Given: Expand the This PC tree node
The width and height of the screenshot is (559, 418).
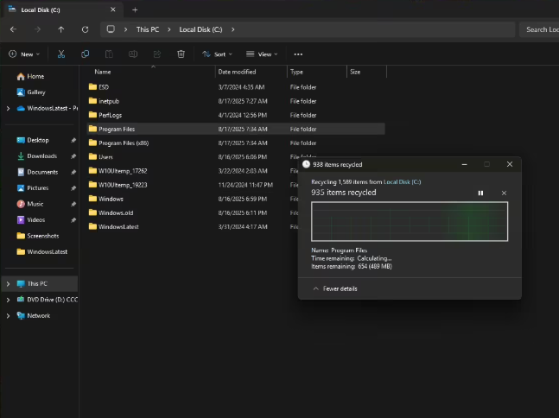Looking at the screenshot, I should (9, 283).
